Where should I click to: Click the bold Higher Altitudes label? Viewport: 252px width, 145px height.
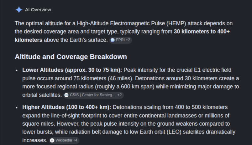pyautogui.click(x=67, y=107)
